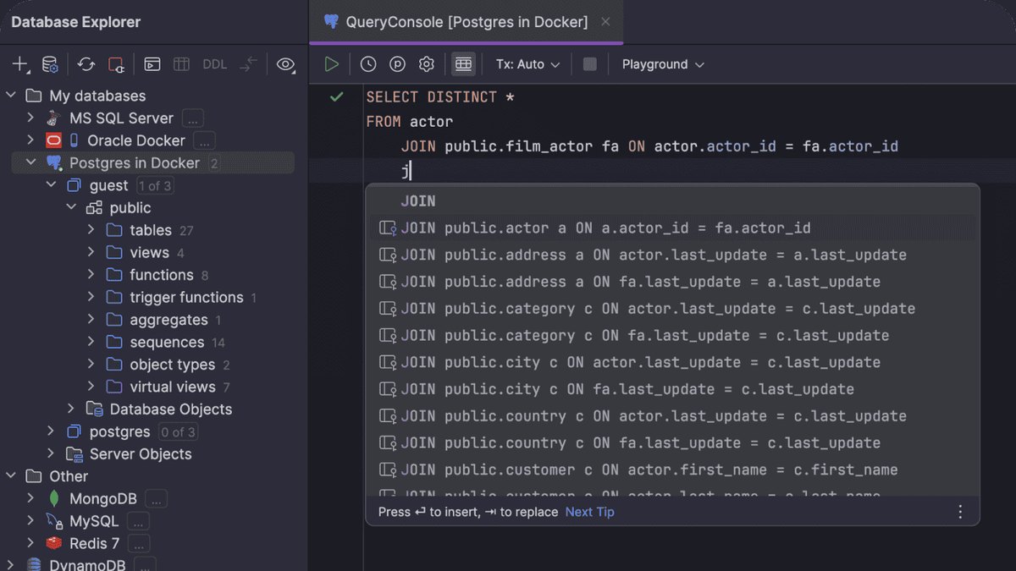The width and height of the screenshot is (1016, 571).
Task: Select the sequences folder
Action: [x=167, y=343]
